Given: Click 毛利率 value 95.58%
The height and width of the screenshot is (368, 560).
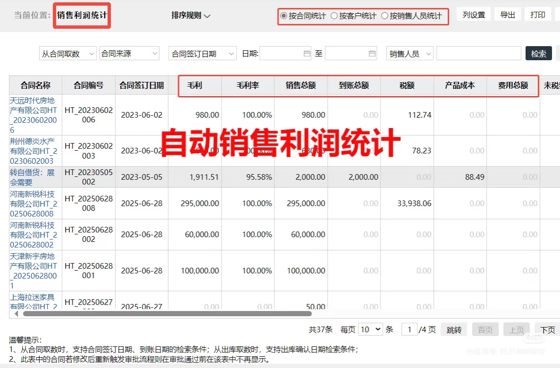Looking at the screenshot, I should pos(259,177).
